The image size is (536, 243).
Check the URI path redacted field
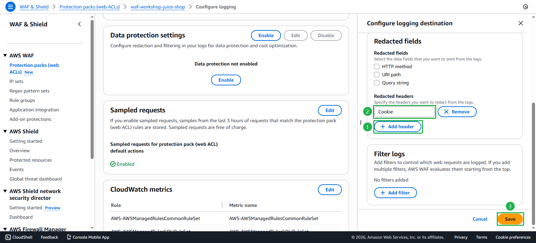(x=377, y=75)
